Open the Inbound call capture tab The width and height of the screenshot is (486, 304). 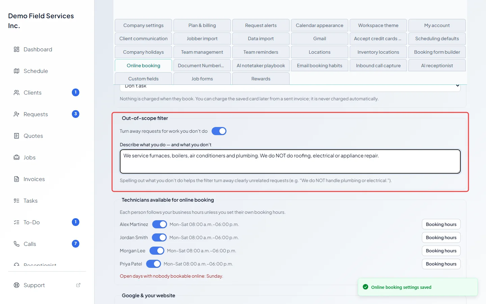378,66
